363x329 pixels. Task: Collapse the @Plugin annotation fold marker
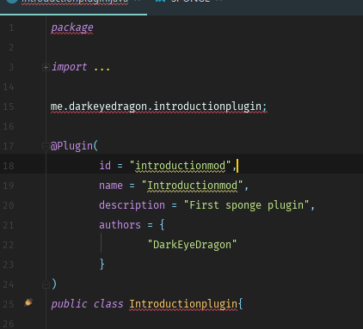click(x=46, y=147)
